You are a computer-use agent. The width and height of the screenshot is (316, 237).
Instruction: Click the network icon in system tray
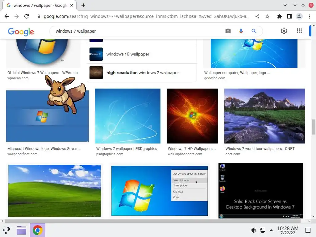coord(262,230)
